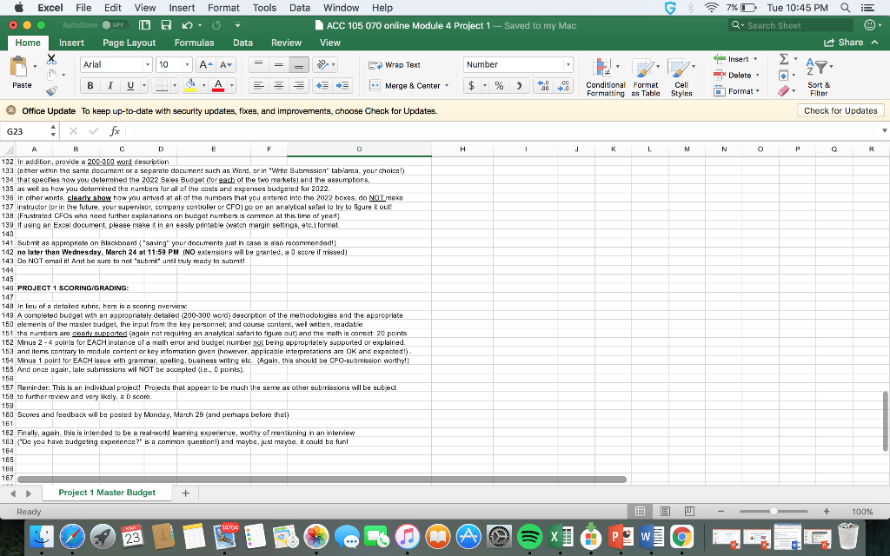Cut selection with scissors icon

pyautogui.click(x=51, y=59)
